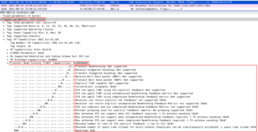Select the Tag Number: HT Capabilities field
The height and width of the screenshot is (132, 258).
coord(38,43)
